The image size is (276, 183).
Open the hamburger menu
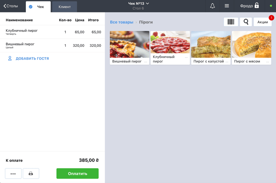(227, 6)
